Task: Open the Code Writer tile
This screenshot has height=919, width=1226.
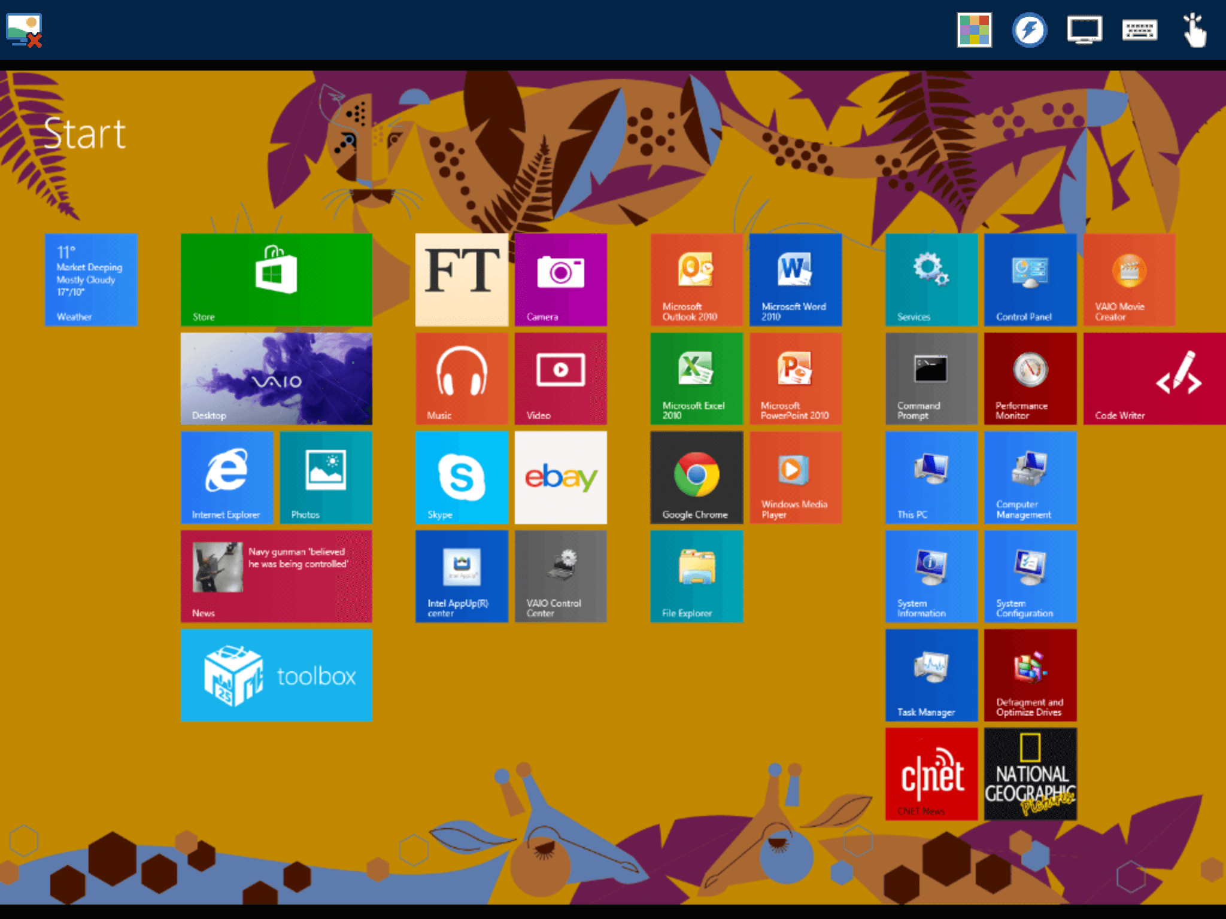Action: [x=1155, y=379]
